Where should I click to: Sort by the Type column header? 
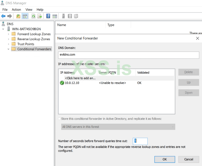coord(118,25)
